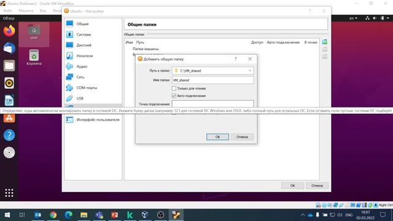The height and width of the screenshot is (221, 393).
Task: Launch Thunderbird mail in the Ubuntu dock
Action: [x=9, y=48]
